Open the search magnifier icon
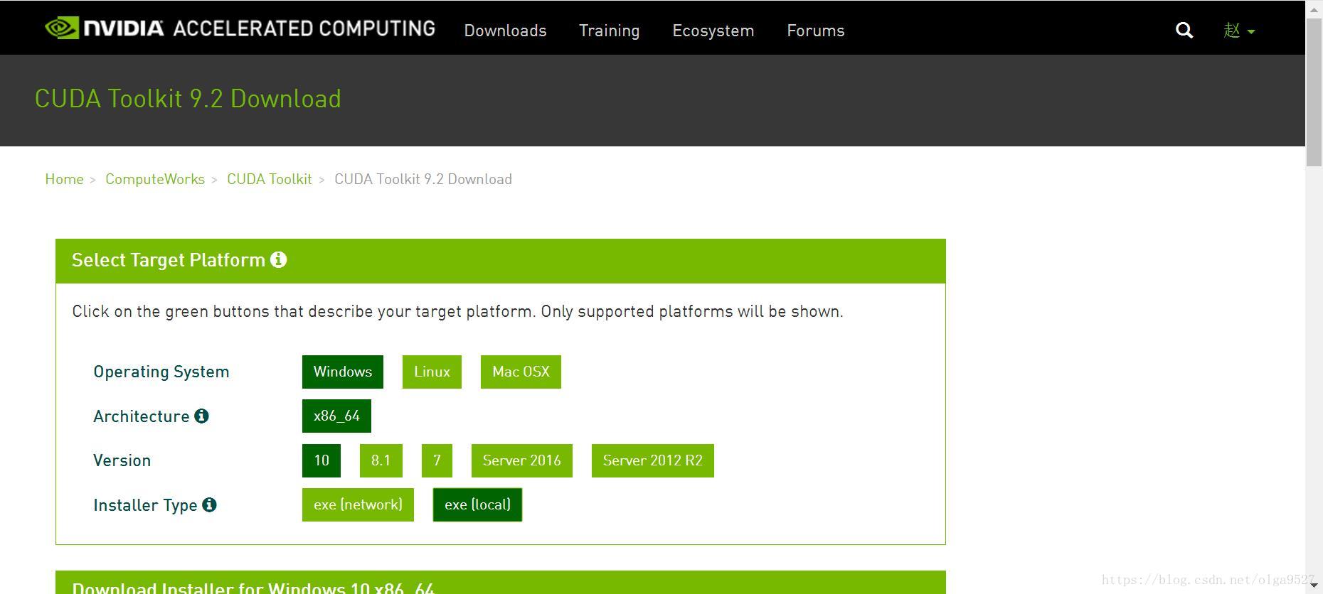Image resolution: width=1323 pixels, height=594 pixels. 1184,30
